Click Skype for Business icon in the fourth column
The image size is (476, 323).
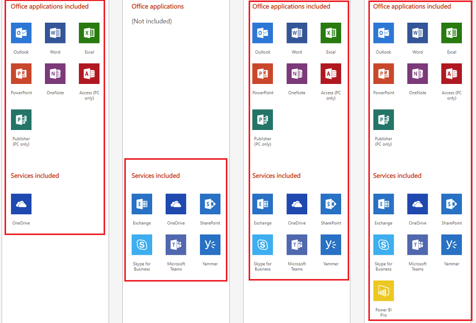(x=384, y=245)
